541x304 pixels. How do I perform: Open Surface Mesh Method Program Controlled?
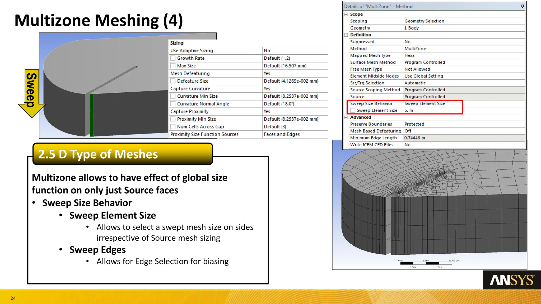click(464, 62)
